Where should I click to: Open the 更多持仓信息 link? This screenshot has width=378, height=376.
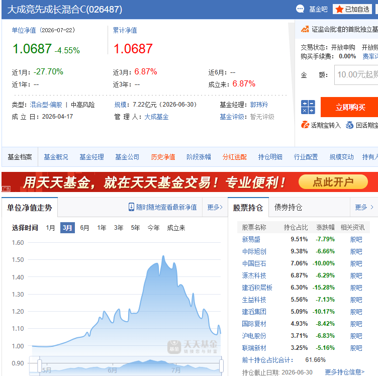coord(344,371)
